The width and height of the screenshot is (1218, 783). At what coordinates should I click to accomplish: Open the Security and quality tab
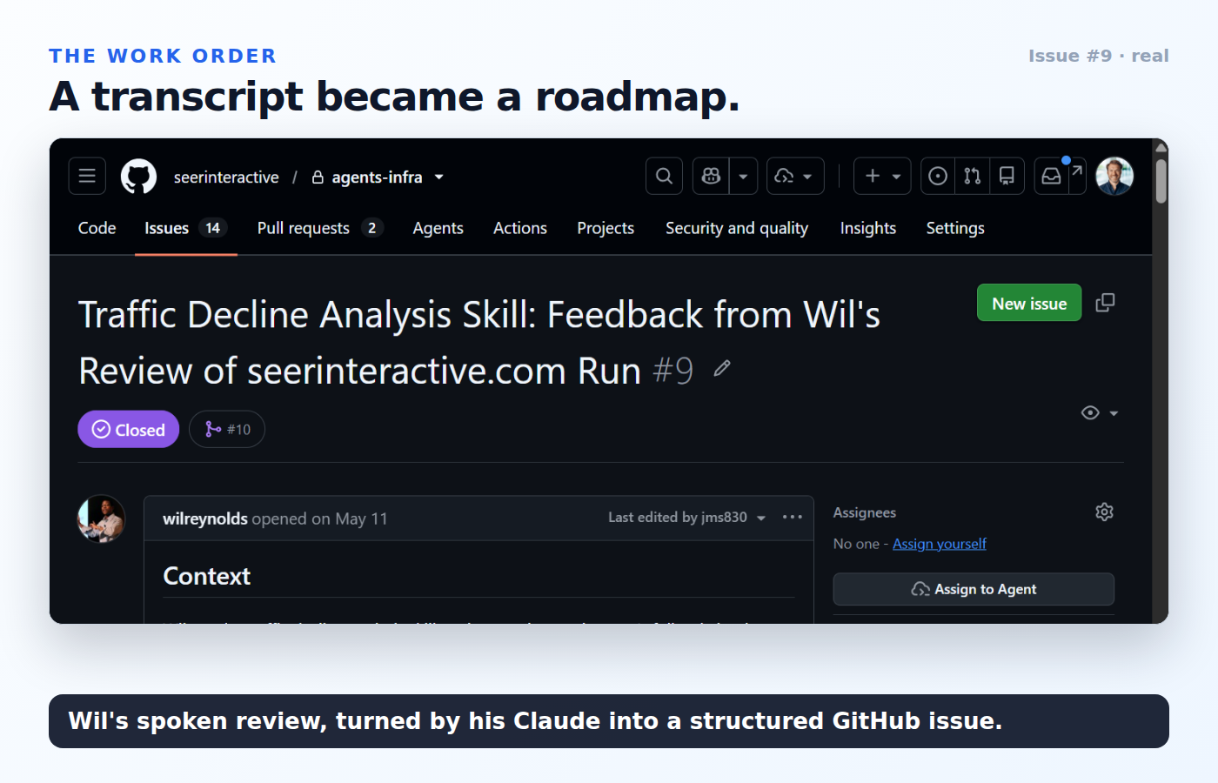click(737, 228)
